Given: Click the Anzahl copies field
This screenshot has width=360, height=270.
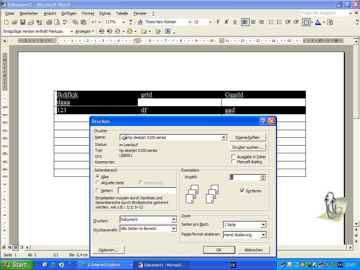Looking at the screenshot, I should 245,177.
